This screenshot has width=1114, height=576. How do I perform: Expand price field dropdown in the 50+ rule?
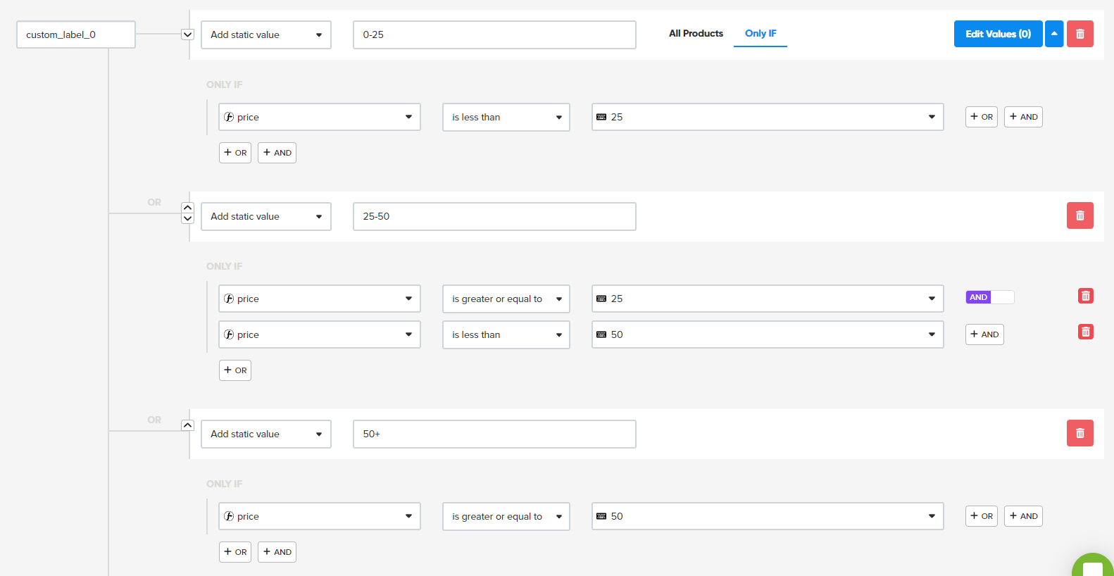pos(319,516)
